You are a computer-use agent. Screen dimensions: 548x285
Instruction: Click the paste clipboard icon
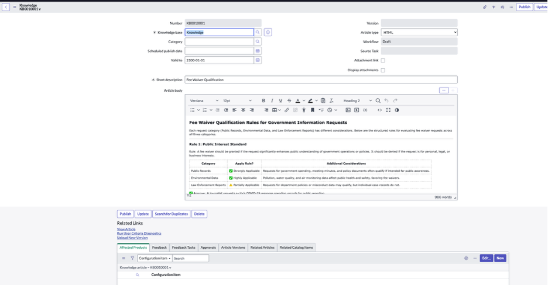tap(323, 100)
